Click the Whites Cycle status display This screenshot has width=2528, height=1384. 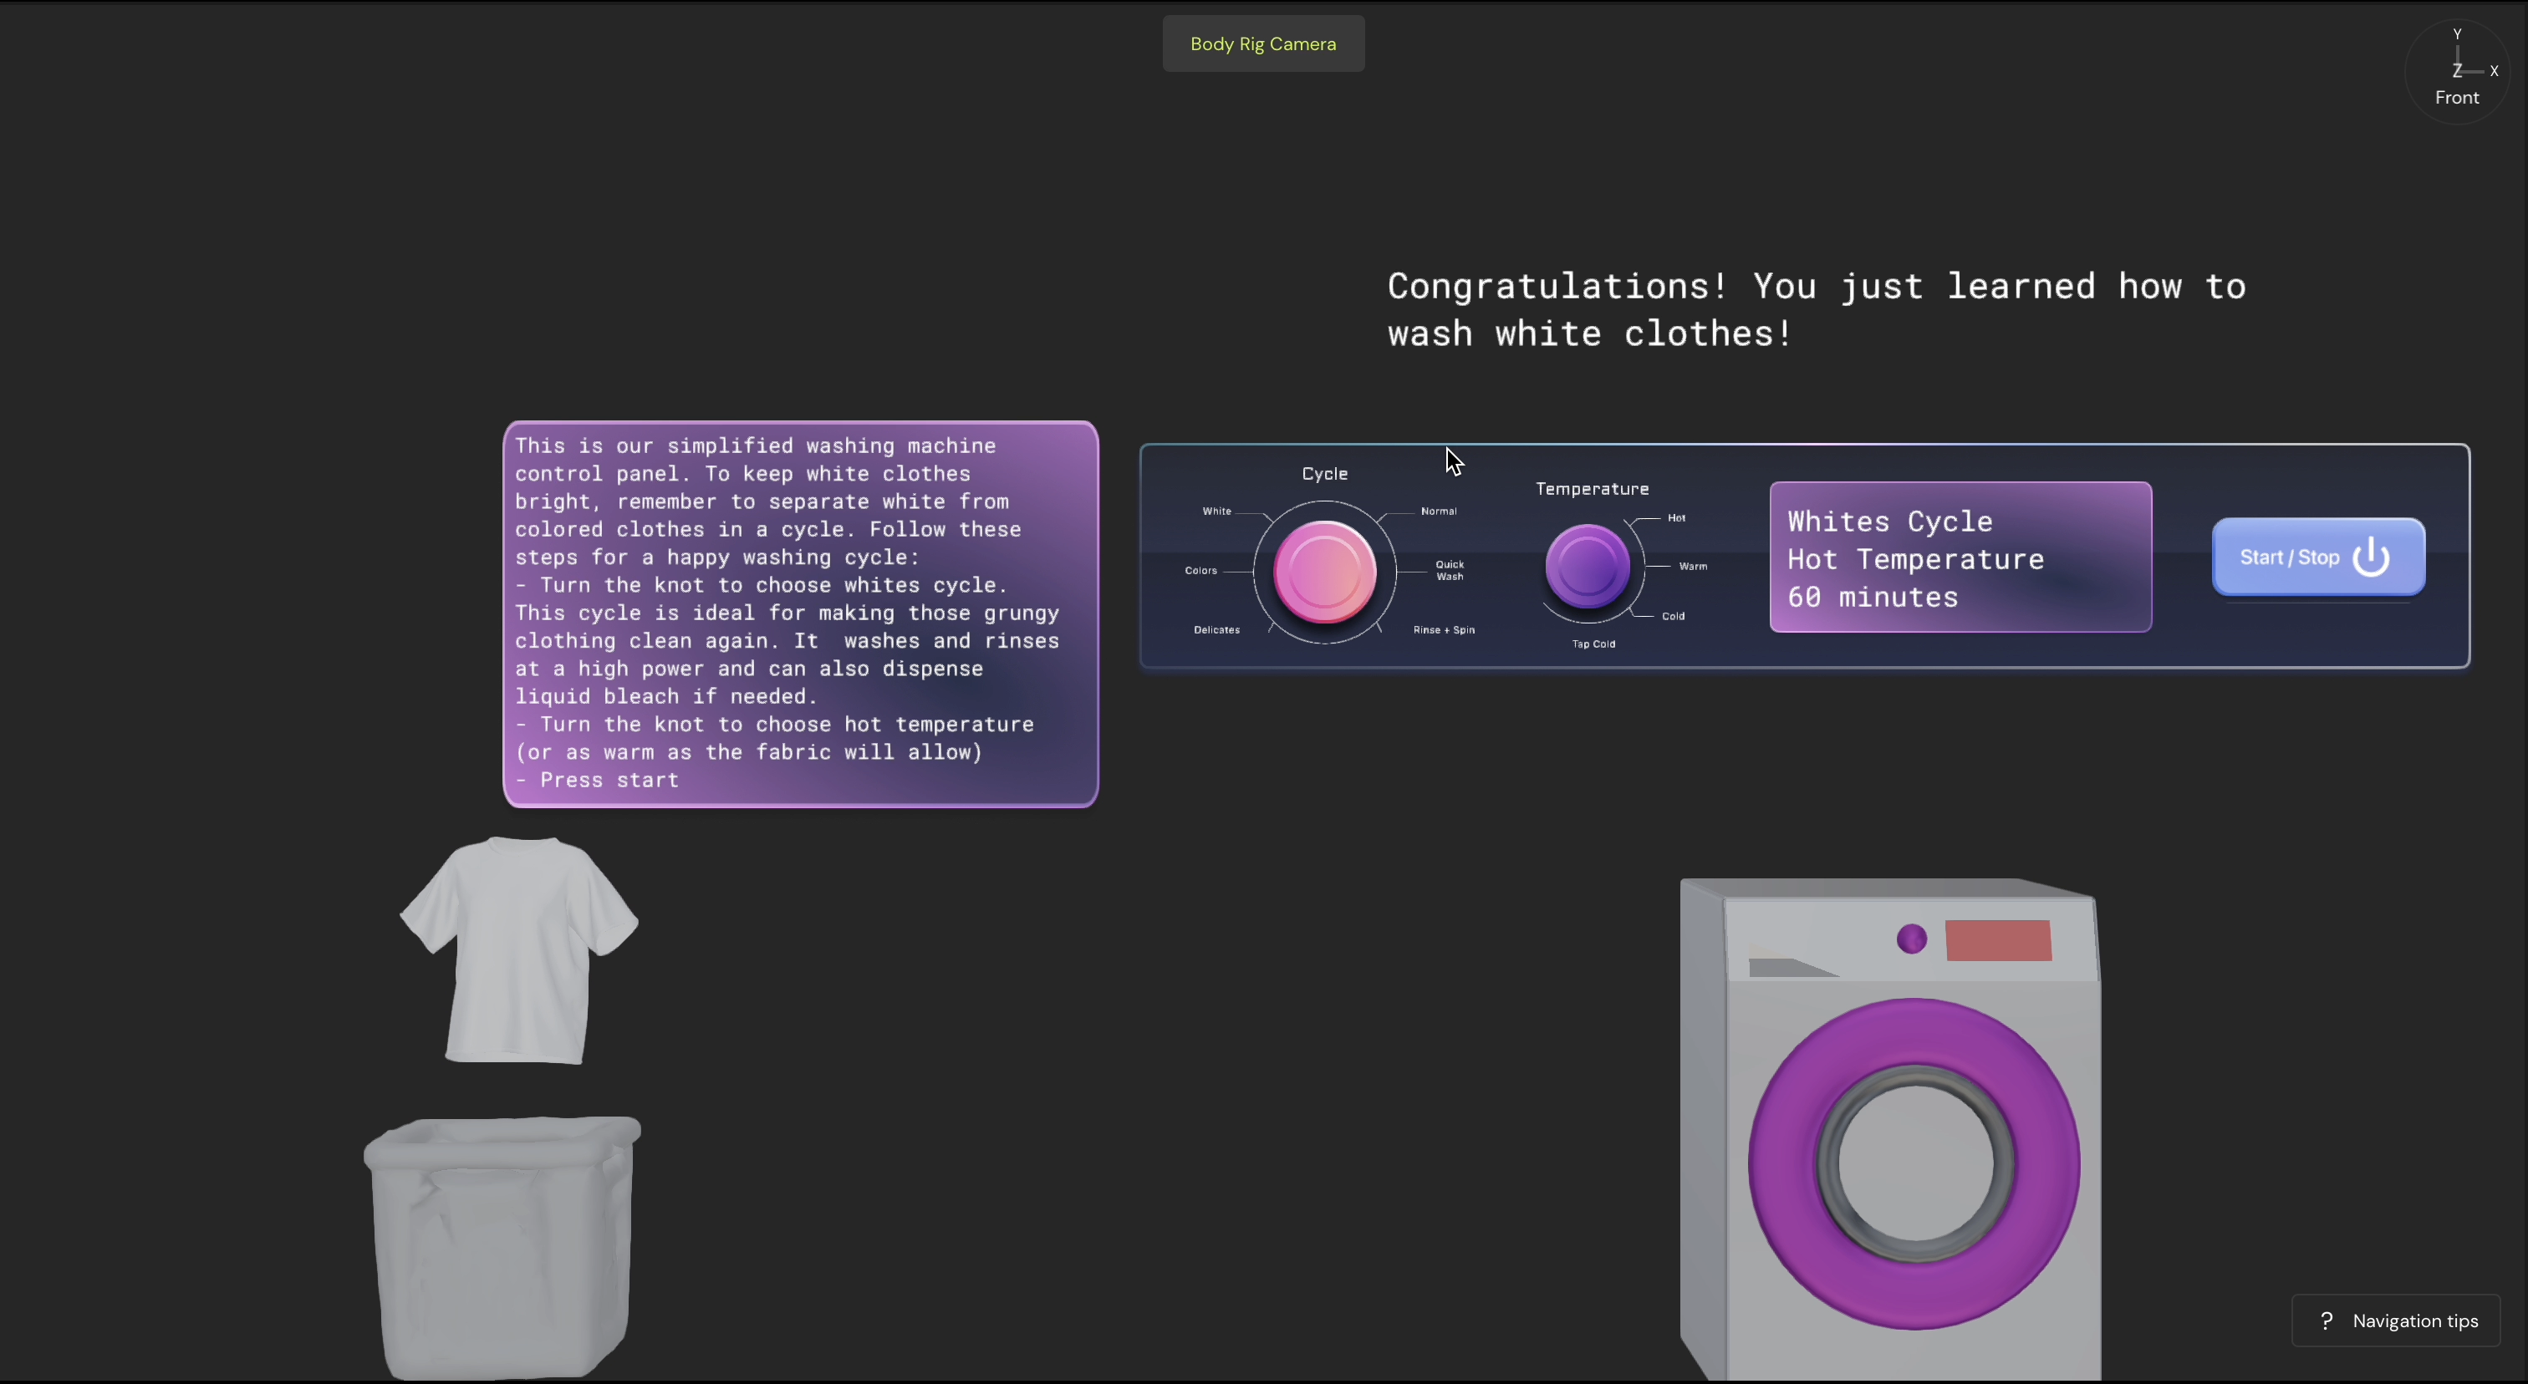pos(1960,557)
